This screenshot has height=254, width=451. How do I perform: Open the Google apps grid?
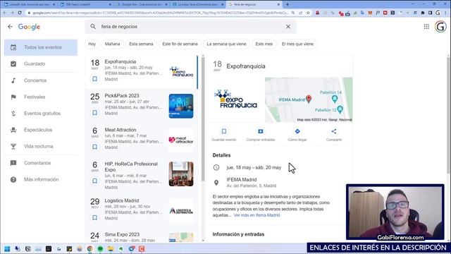click(x=426, y=27)
